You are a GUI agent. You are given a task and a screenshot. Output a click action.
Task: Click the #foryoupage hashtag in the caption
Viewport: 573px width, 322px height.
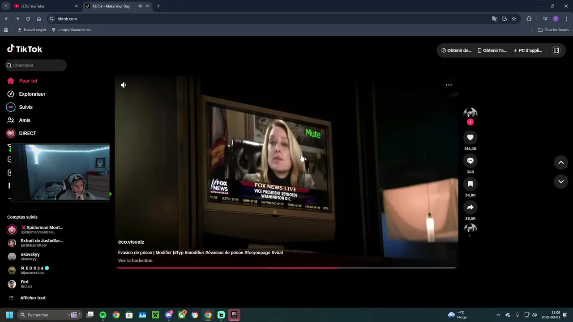click(x=257, y=253)
